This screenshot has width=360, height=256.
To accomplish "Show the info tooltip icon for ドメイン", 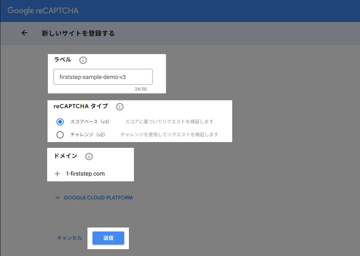I will click(89, 156).
